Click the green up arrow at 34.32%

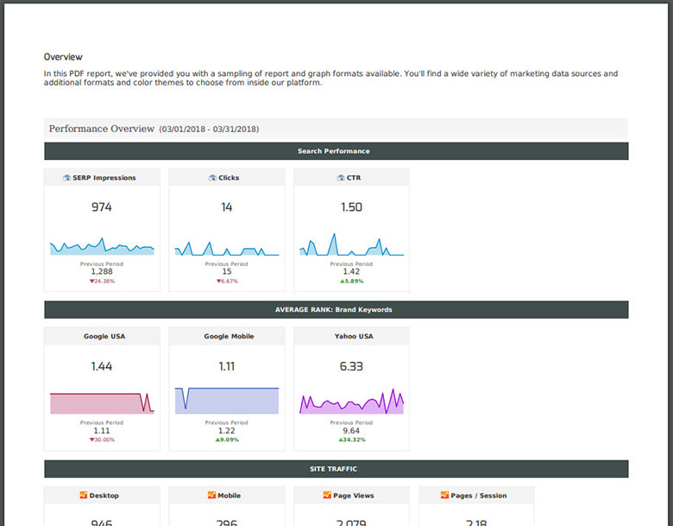point(340,440)
